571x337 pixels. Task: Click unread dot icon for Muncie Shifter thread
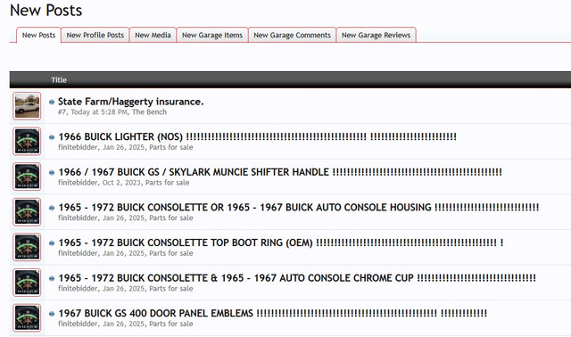[52, 172]
